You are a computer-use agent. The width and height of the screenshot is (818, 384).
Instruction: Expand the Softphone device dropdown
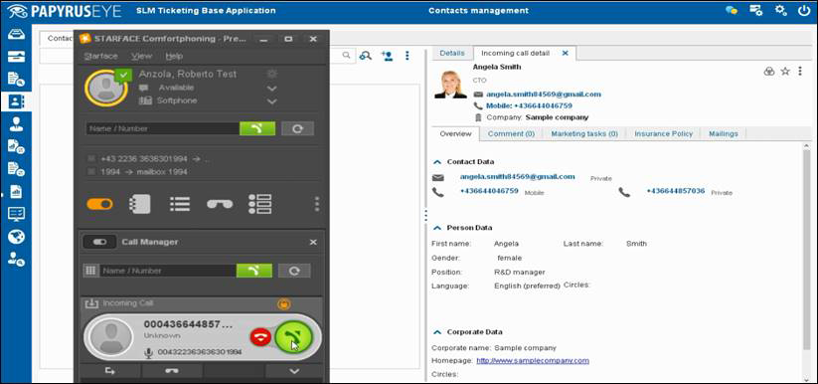[x=271, y=101]
